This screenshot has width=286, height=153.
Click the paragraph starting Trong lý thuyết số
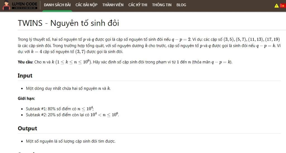click(x=149, y=46)
